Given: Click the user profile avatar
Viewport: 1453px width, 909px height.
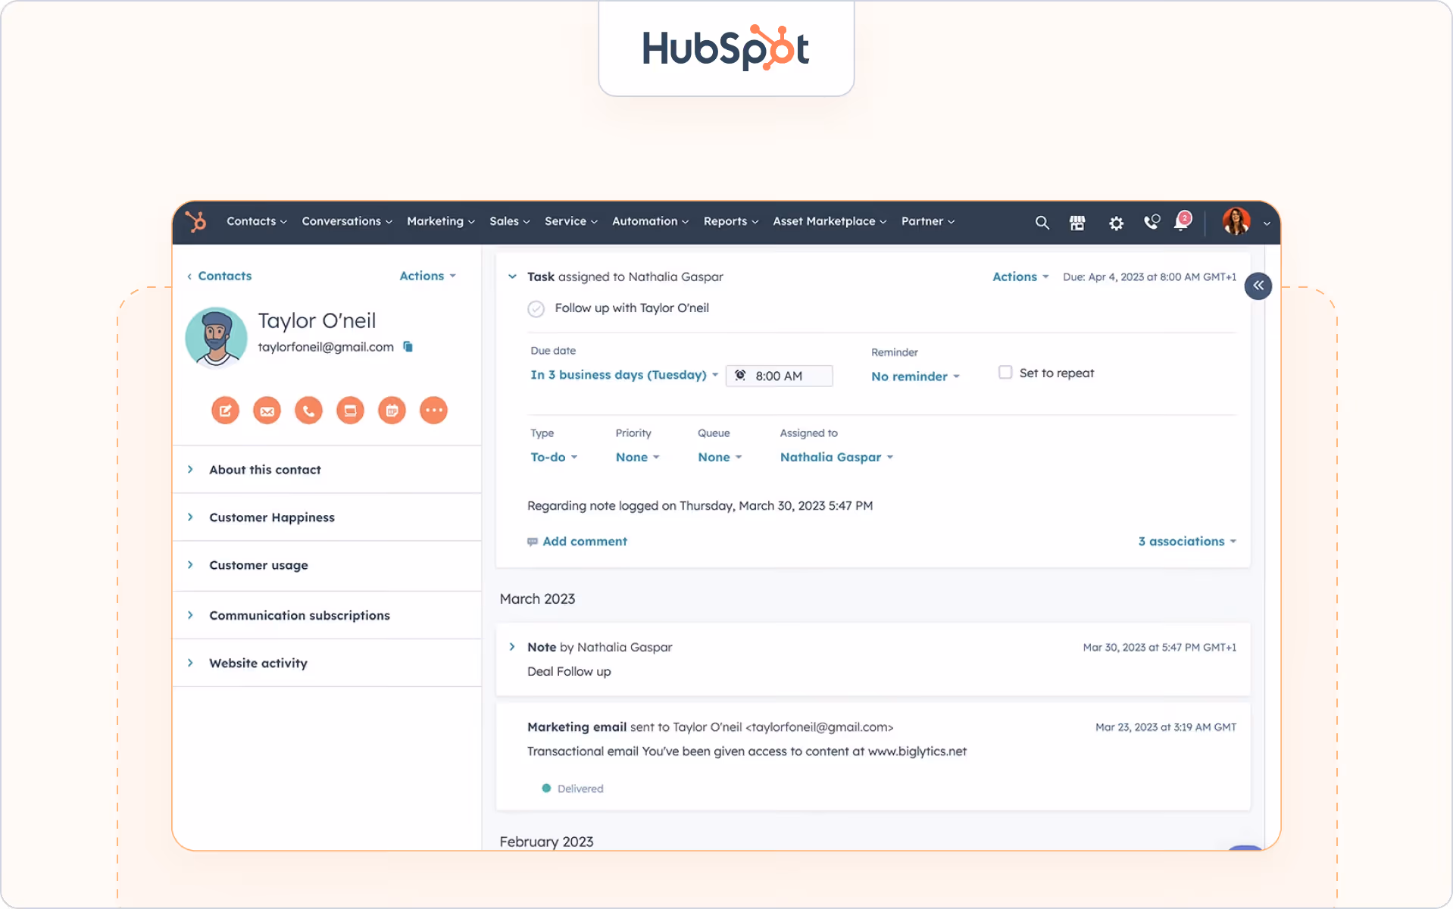Looking at the screenshot, I should coord(1236,221).
